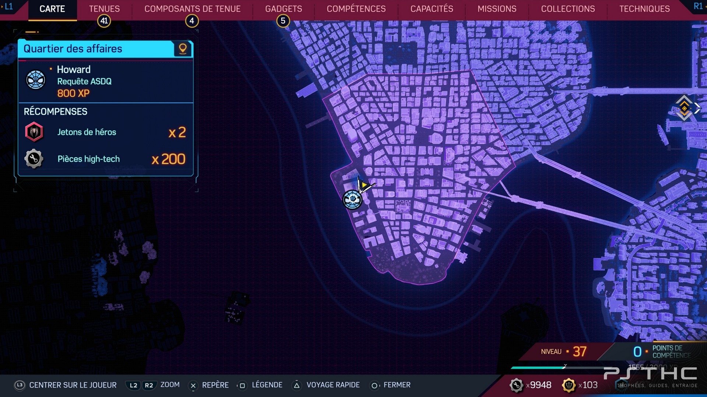This screenshot has width=707, height=397.
Task: Click the high-tech parts counter icon
Action: pyautogui.click(x=516, y=385)
